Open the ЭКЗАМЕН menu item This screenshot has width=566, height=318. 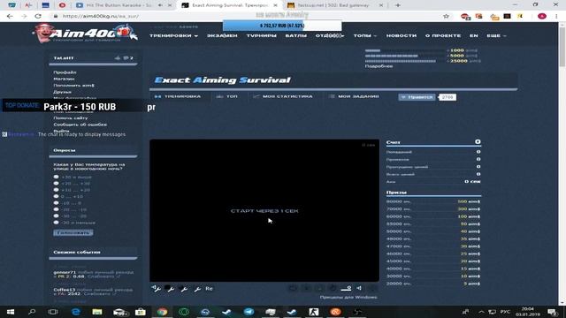tap(222, 35)
